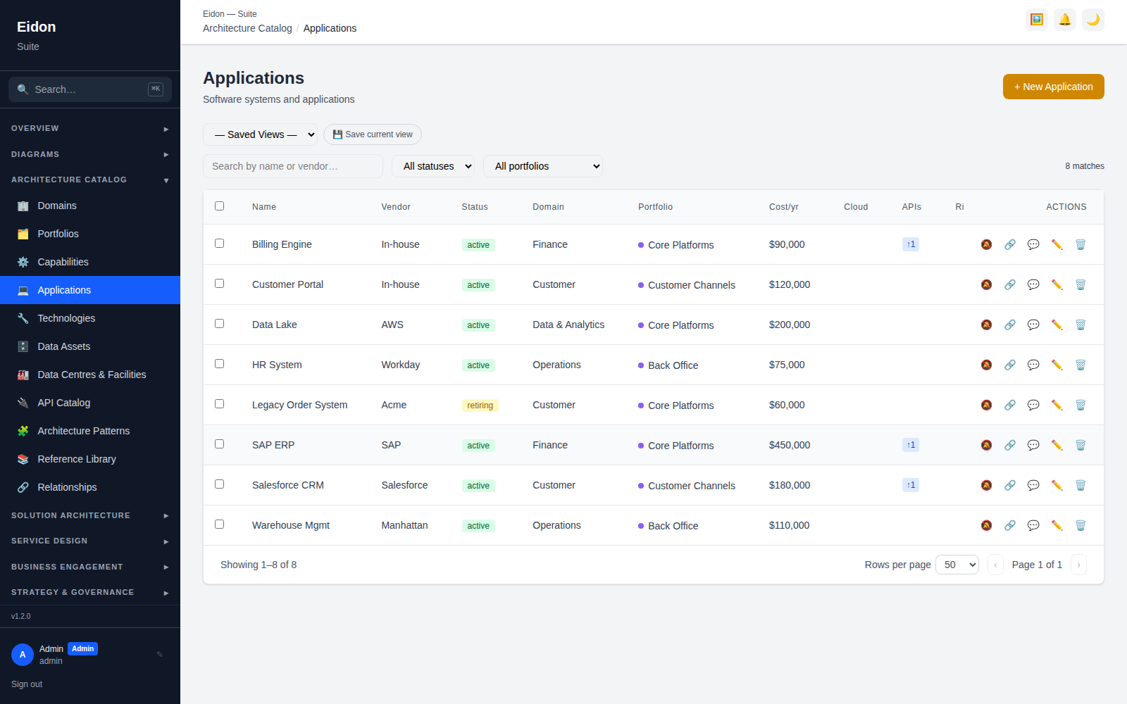Open the Capabilities page
This screenshot has height=704, width=1127.
click(x=90, y=262)
